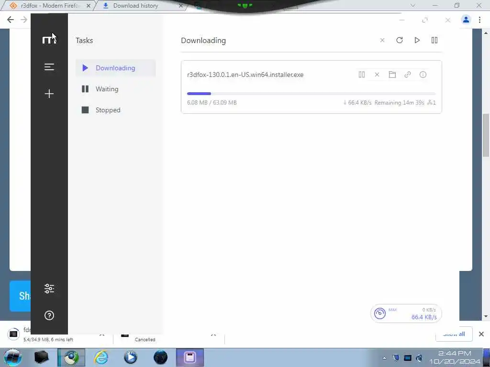Click the 6.08 MB / 63.09 MB size text
The image size is (490, 367).
coord(212,103)
